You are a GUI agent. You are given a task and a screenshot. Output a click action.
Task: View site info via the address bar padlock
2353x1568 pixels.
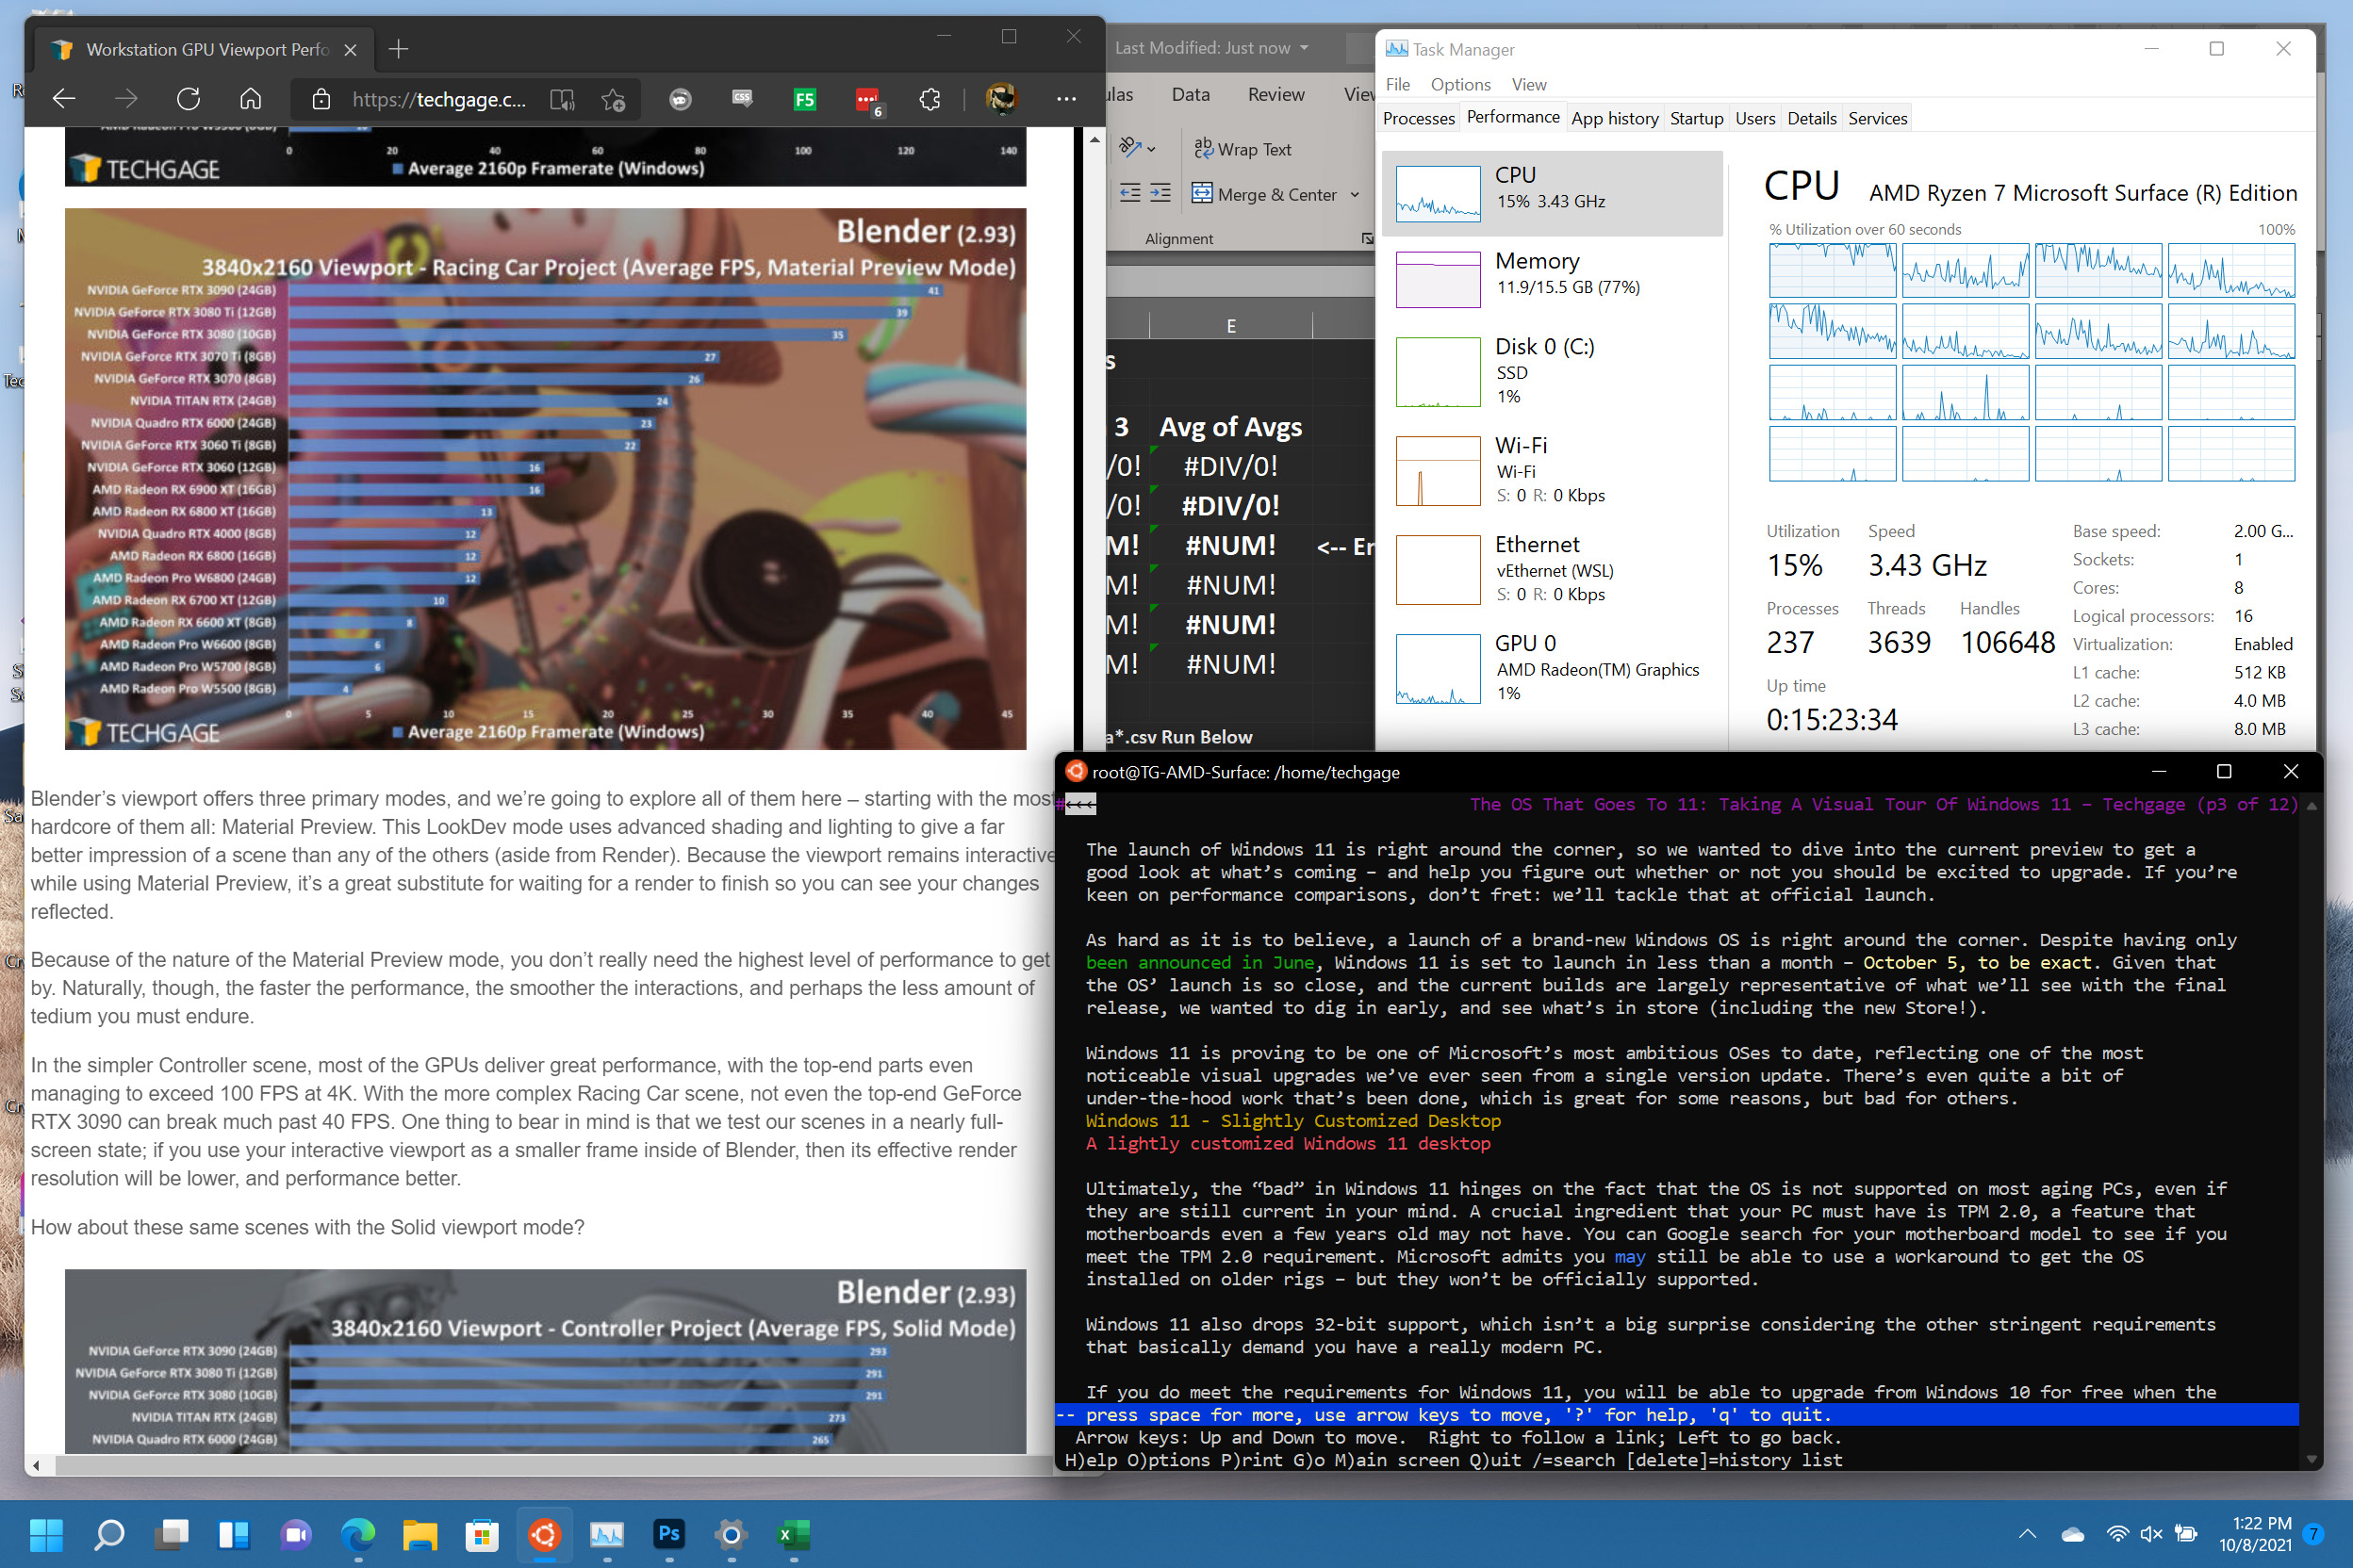[321, 99]
